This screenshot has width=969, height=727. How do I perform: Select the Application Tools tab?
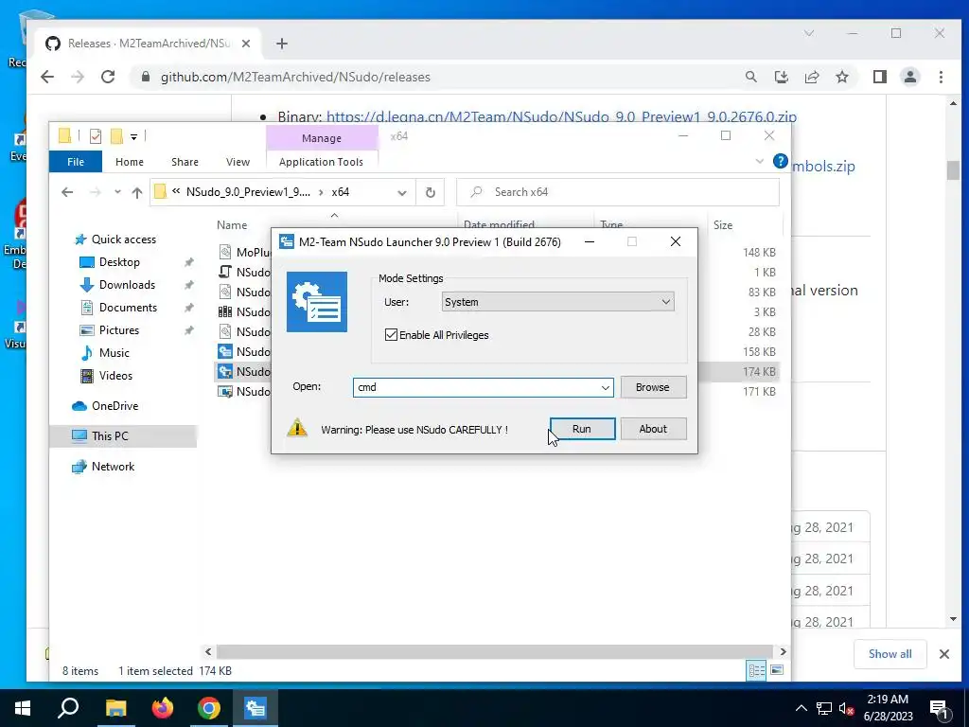point(321,162)
